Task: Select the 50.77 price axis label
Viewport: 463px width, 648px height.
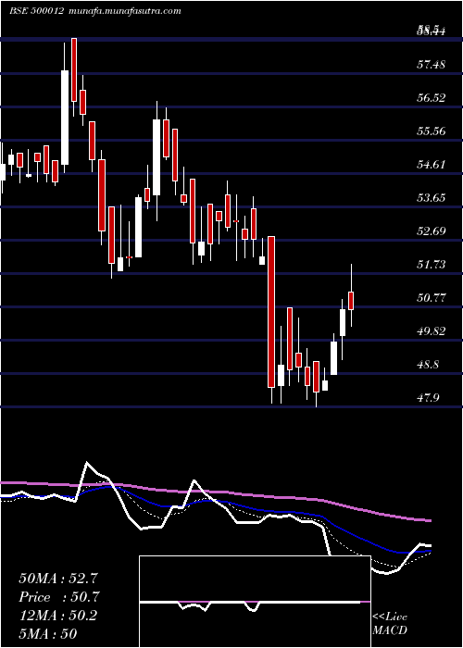Action: click(432, 297)
